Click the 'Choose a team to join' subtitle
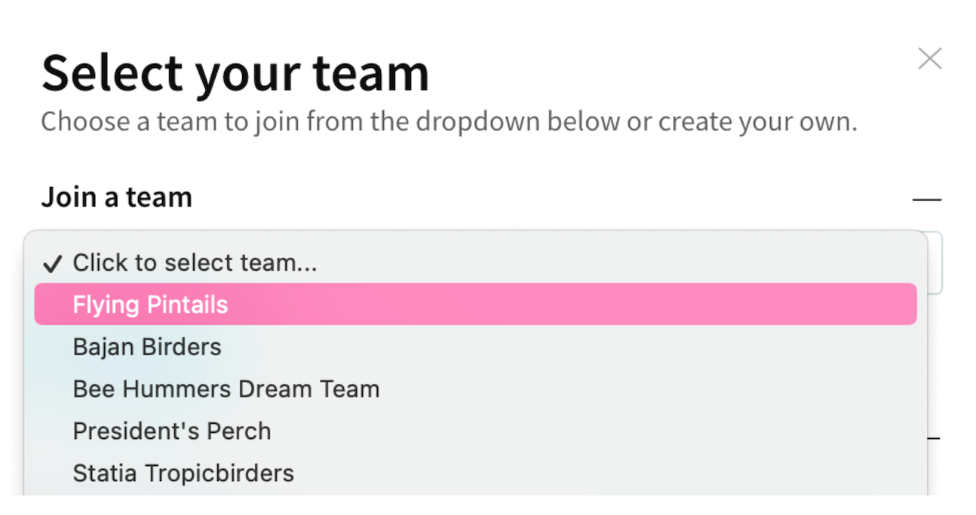The height and width of the screenshot is (515, 976). point(448,121)
